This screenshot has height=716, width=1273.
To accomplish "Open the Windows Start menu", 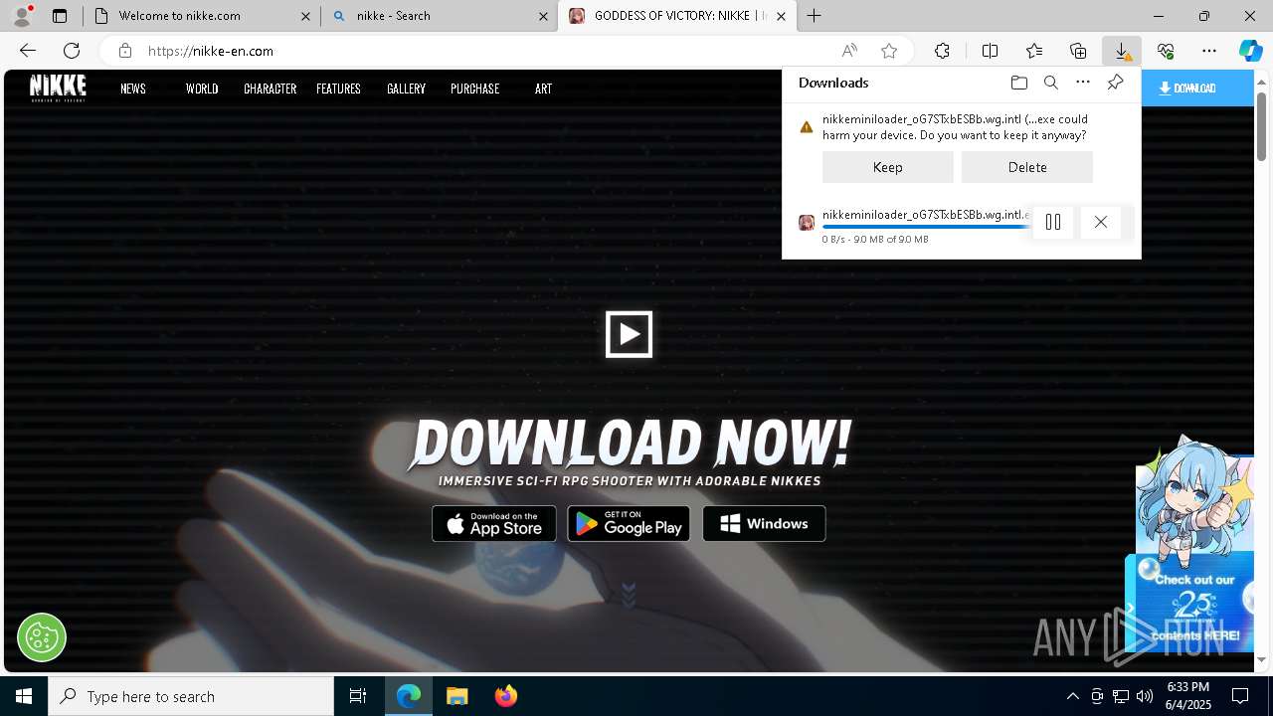I will click(24, 696).
